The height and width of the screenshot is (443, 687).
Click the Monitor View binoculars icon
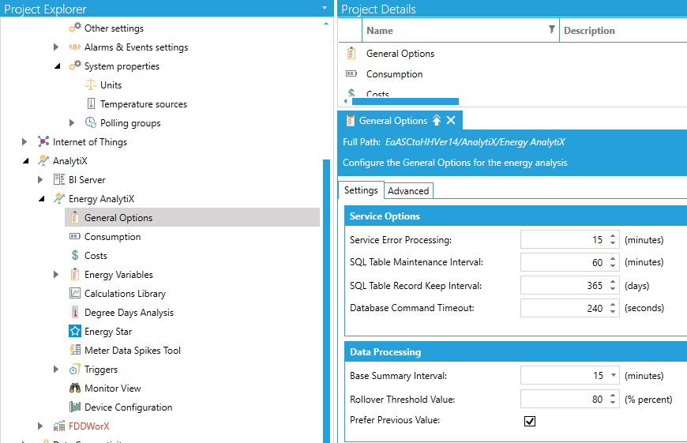(x=75, y=389)
